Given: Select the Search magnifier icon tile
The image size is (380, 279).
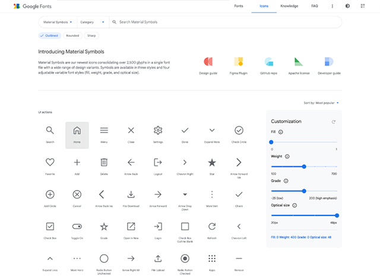Looking at the screenshot, I should click(x=50, y=135).
